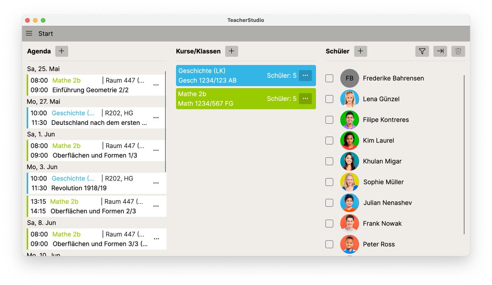This screenshot has height=285, width=492.
Task: Check the box for Lena Günzel
Action: pyautogui.click(x=329, y=99)
